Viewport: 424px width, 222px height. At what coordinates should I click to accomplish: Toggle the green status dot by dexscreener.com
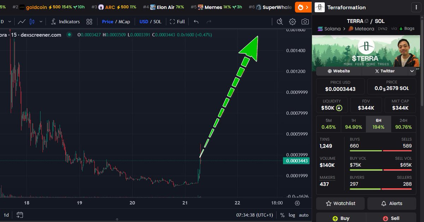coord(69,35)
